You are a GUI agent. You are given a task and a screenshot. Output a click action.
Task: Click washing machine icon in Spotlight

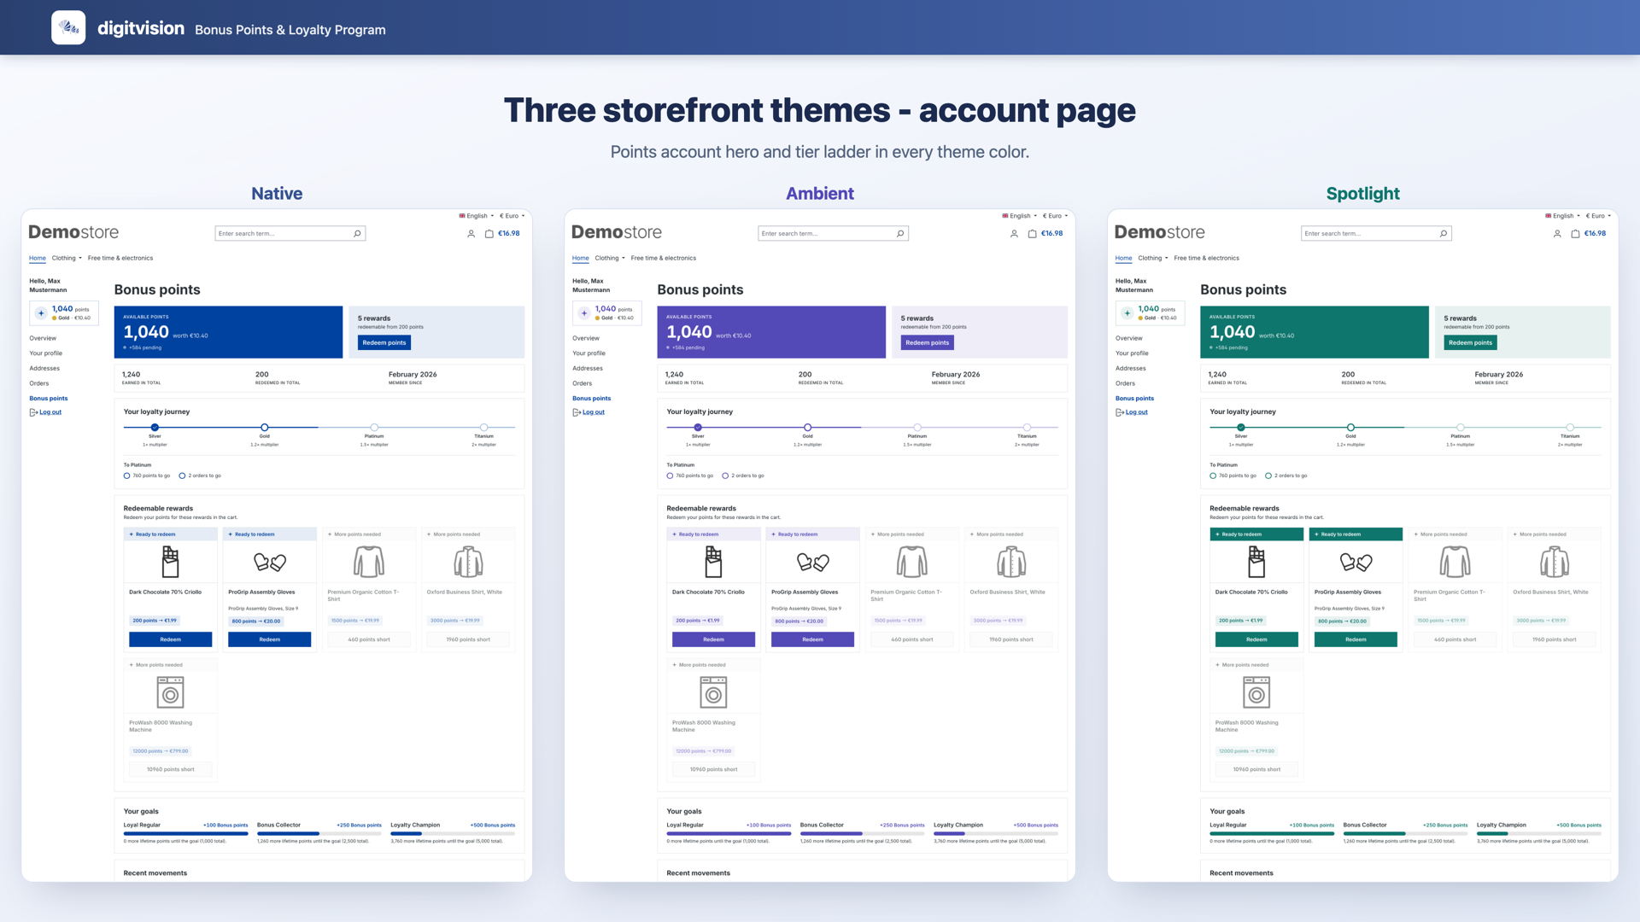pyautogui.click(x=1256, y=692)
